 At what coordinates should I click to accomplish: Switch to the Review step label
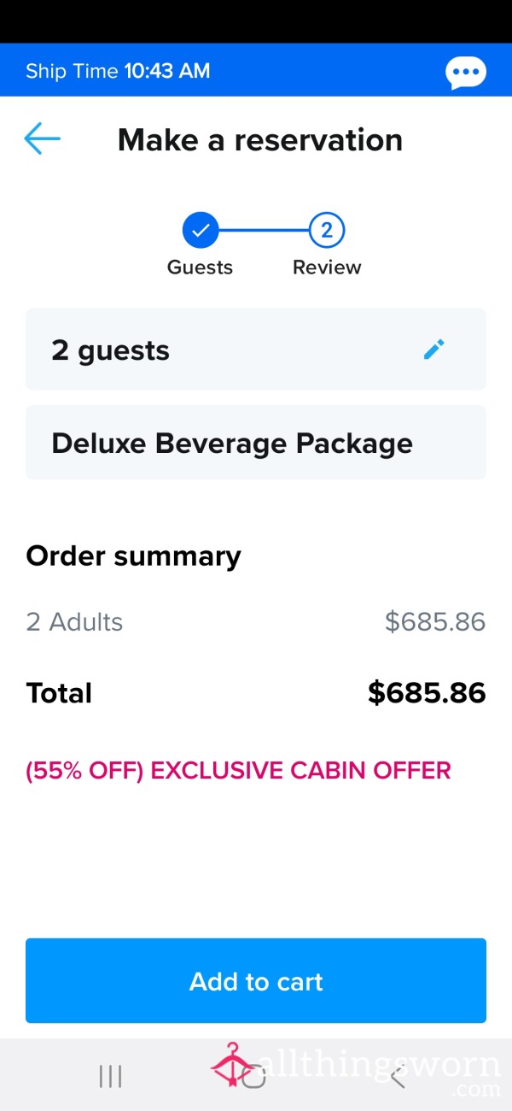[x=327, y=267]
